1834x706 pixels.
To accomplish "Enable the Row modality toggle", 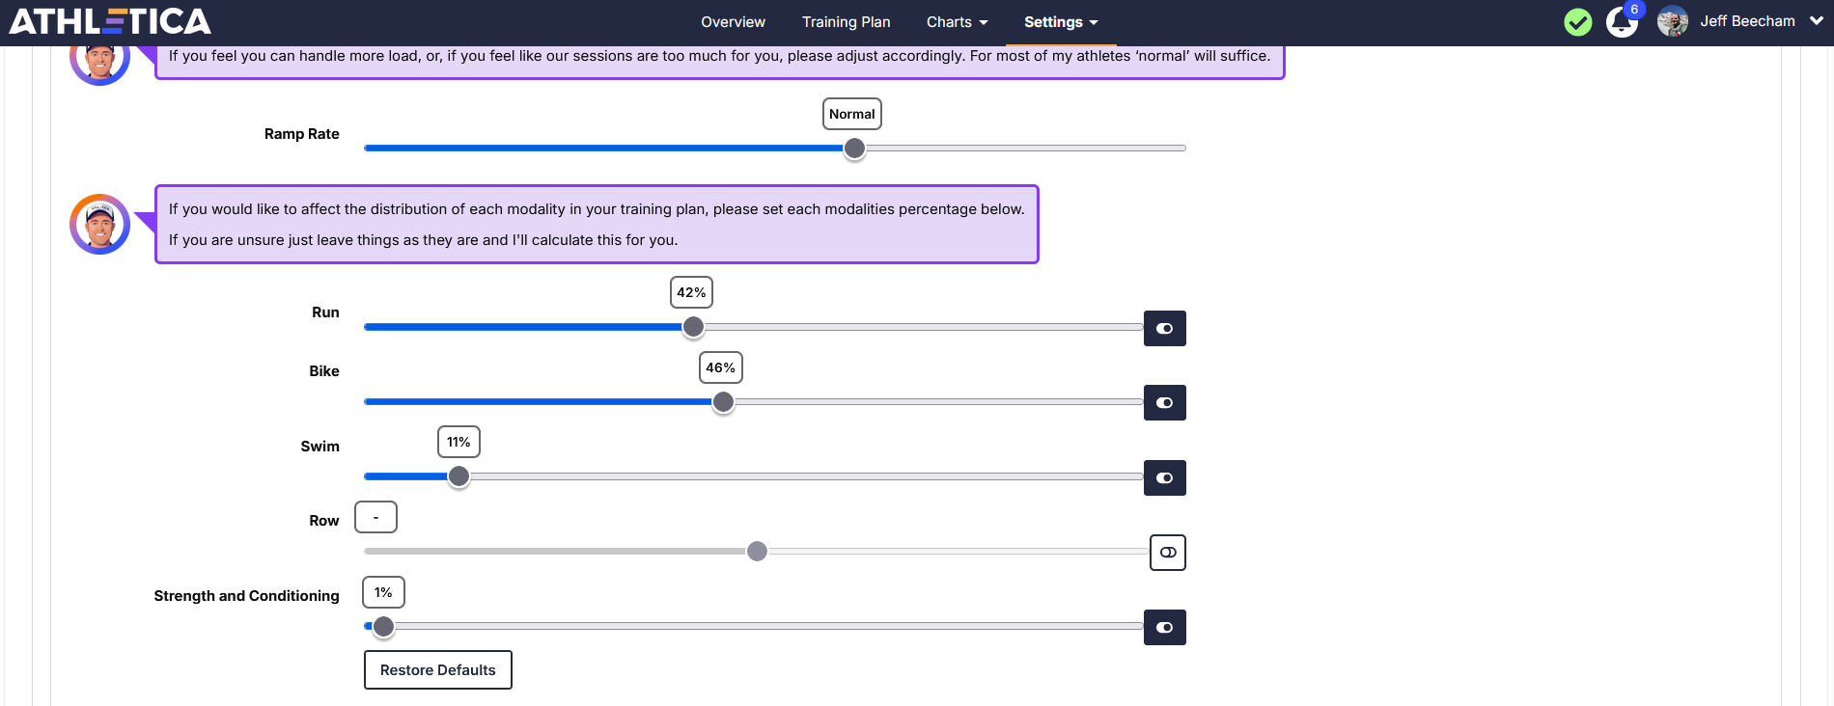I will (1167, 553).
